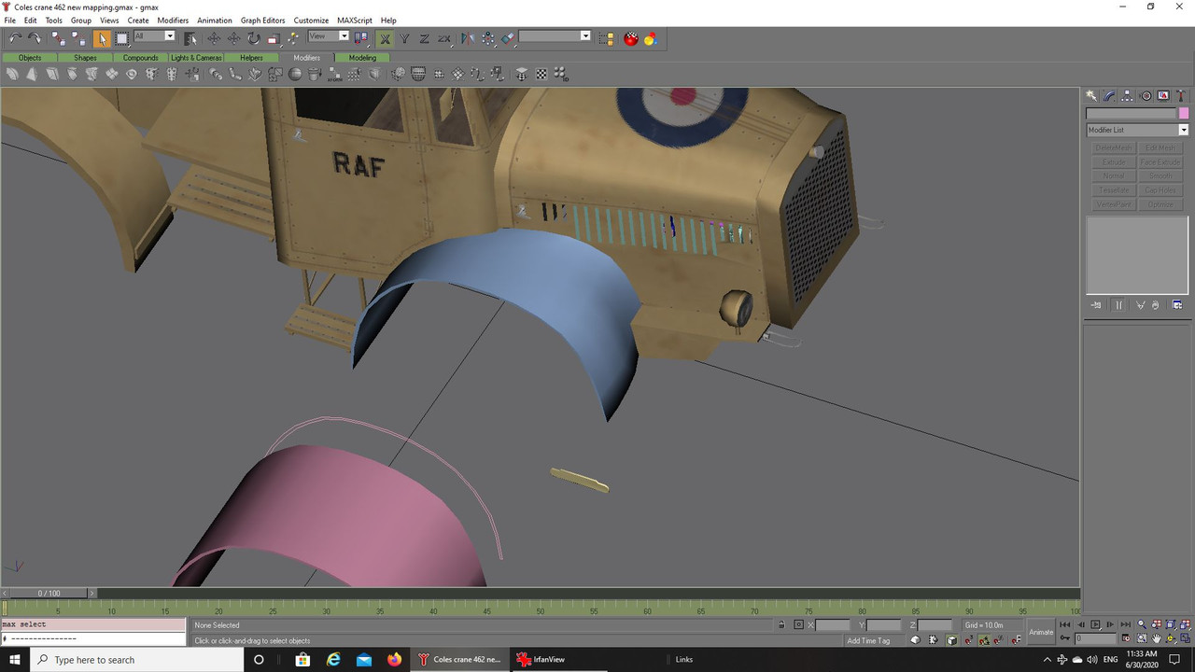This screenshot has height=672, width=1195.
Task: Open the Selection Filter 'All' dropdown
Action: 154,36
